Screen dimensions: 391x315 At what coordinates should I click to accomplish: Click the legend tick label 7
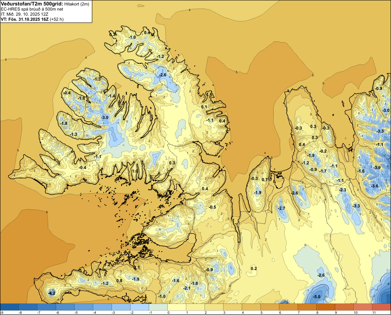point(298,313)
